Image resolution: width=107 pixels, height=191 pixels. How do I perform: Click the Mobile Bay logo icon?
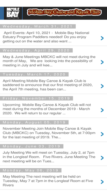[13, 13]
